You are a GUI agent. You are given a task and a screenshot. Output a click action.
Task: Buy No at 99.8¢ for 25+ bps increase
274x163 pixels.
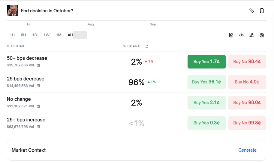click(x=247, y=123)
